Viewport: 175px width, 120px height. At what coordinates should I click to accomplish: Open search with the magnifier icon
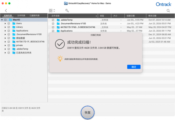click(x=168, y=11)
